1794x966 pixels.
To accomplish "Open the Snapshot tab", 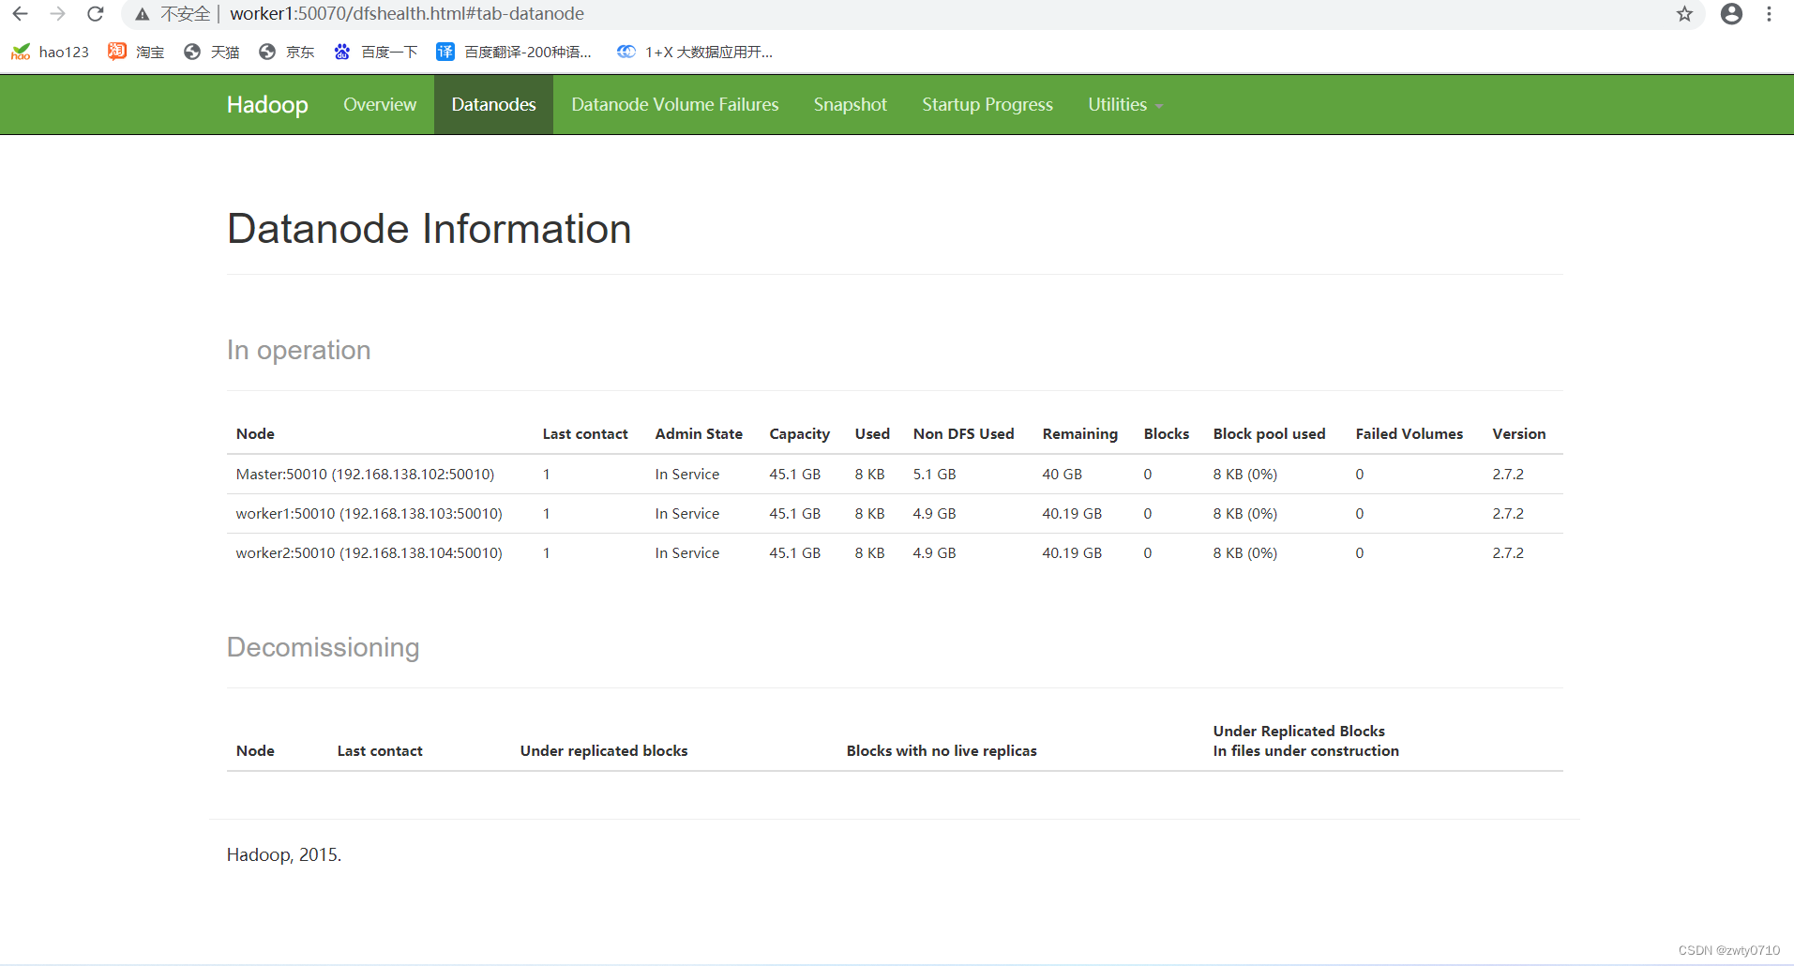I will click(849, 104).
